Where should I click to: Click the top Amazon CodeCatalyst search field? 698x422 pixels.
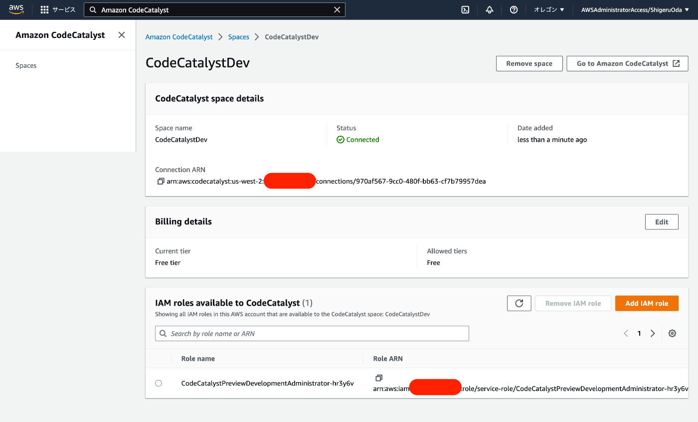pyautogui.click(x=214, y=9)
